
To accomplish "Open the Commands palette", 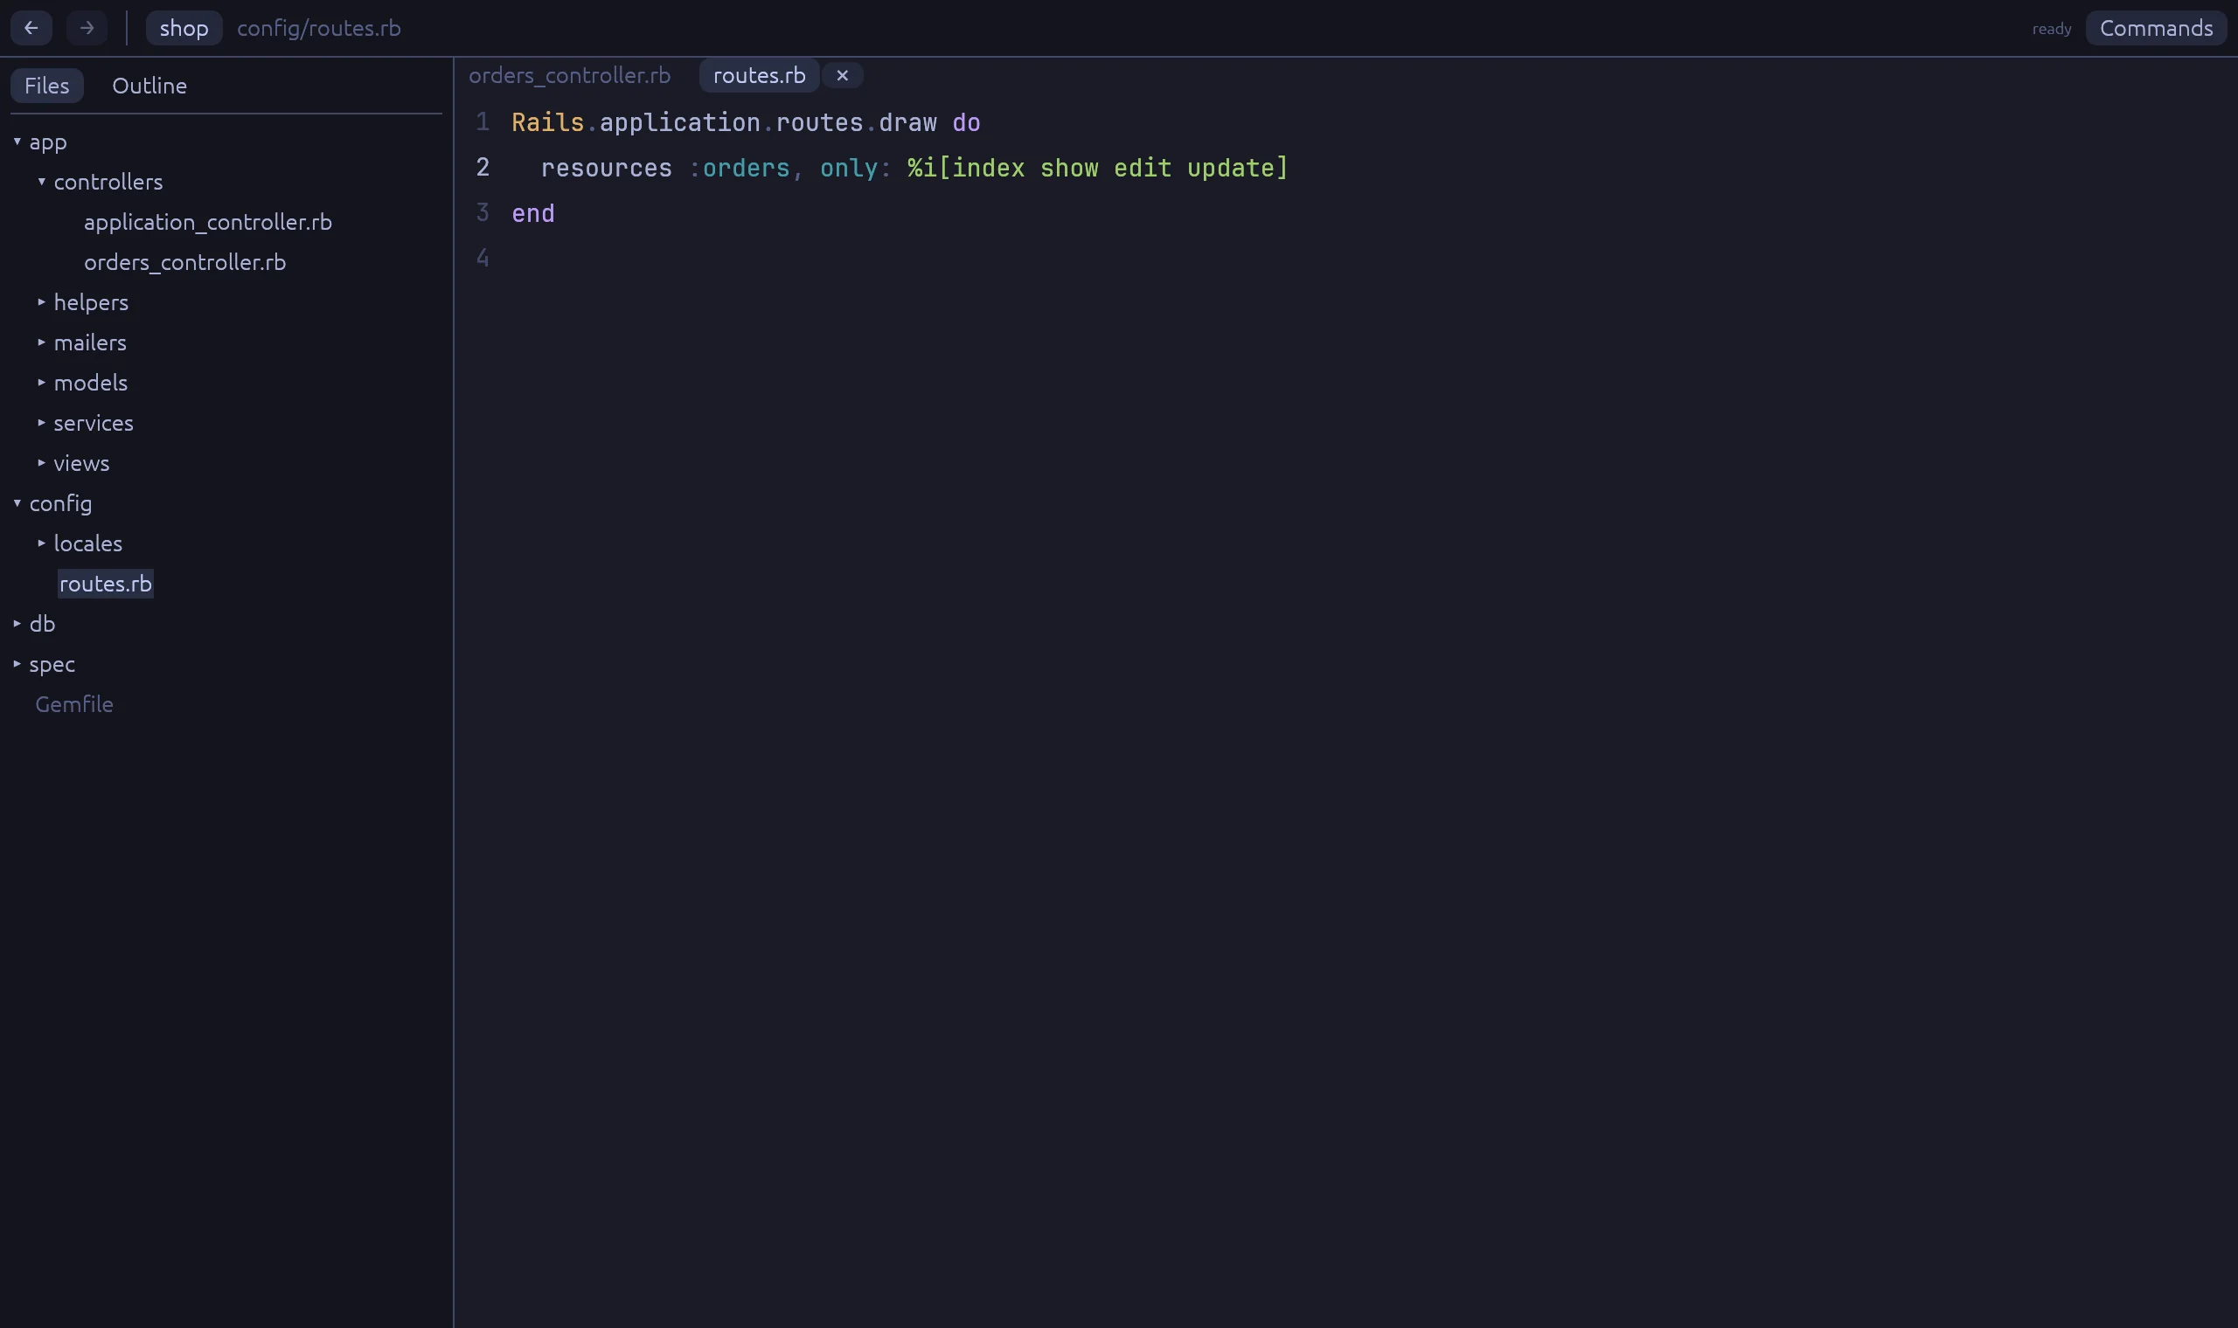I will point(2156,28).
